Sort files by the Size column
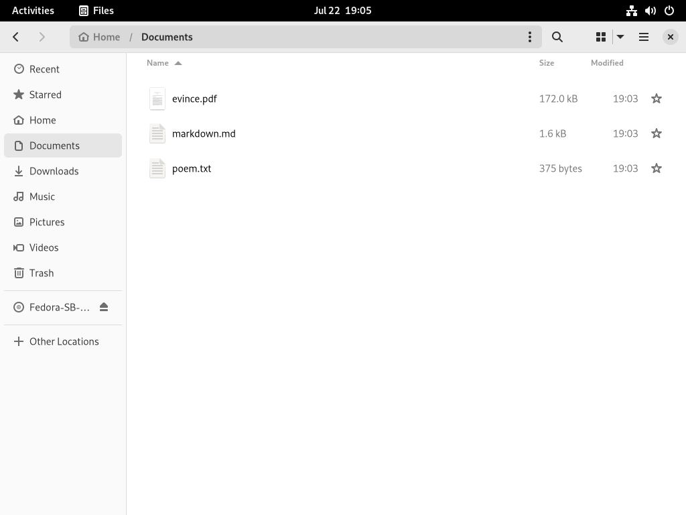This screenshot has height=515, width=686. pyautogui.click(x=547, y=63)
